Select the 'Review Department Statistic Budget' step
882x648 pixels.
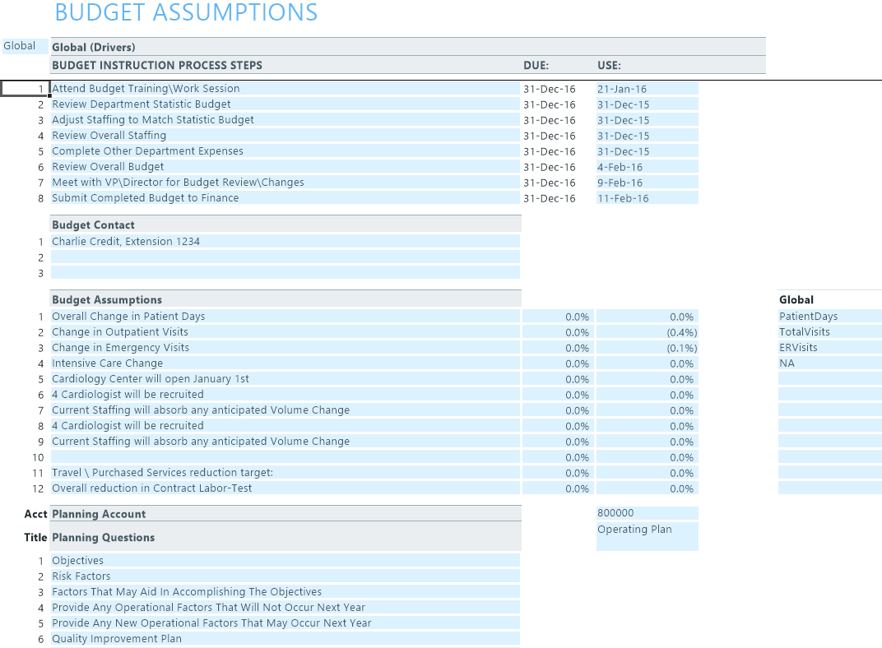(x=142, y=104)
